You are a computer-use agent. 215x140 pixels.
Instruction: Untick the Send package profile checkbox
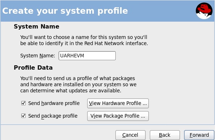pos(24,116)
